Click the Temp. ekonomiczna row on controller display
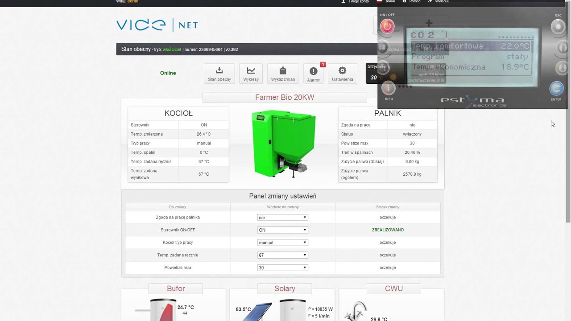 tap(470, 67)
